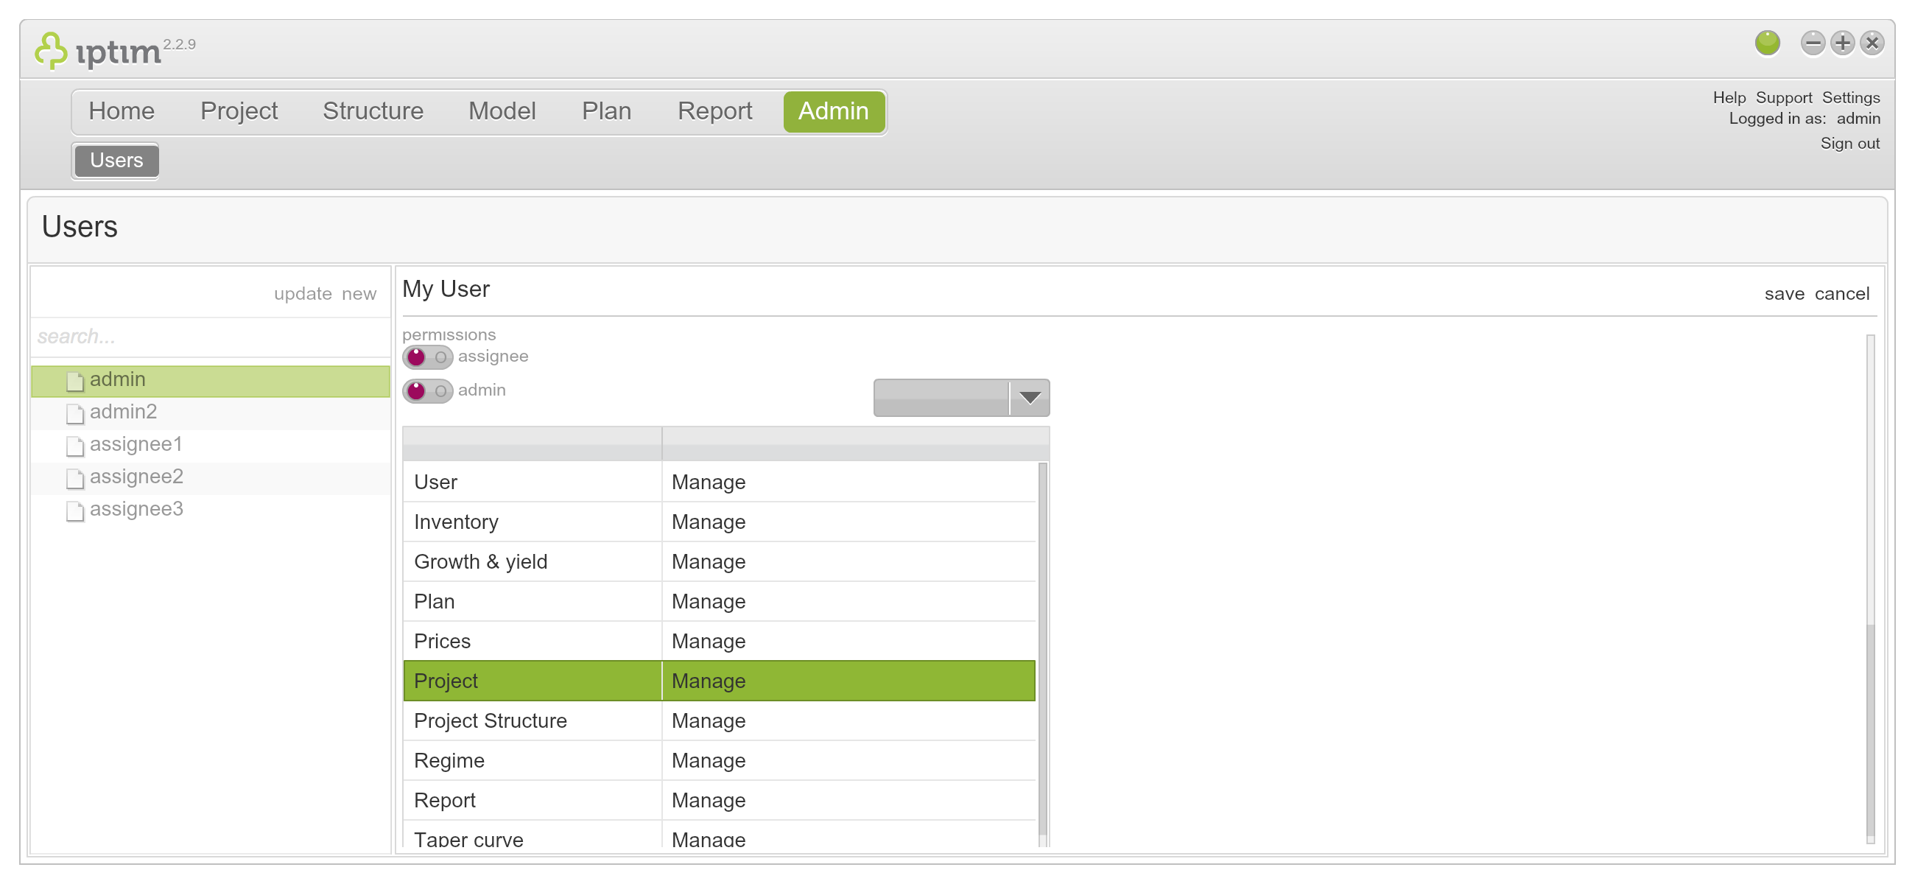The height and width of the screenshot is (884, 1915).
Task: Switch to the Report tab
Action: click(x=714, y=111)
